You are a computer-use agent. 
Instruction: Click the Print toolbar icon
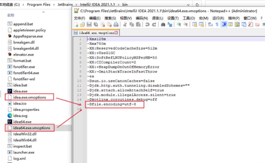pyautogui.click(x=116, y=24)
